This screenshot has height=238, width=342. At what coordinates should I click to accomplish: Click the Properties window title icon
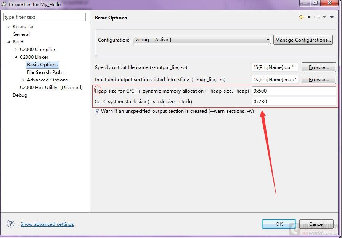(x=4, y=4)
